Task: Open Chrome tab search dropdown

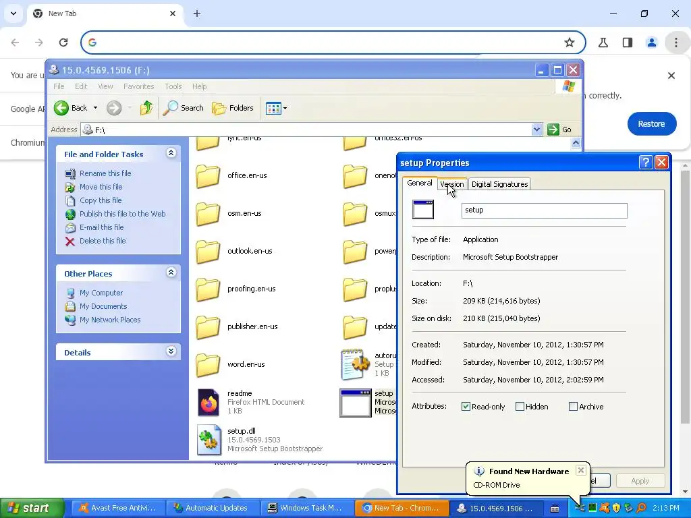Action: [x=13, y=13]
